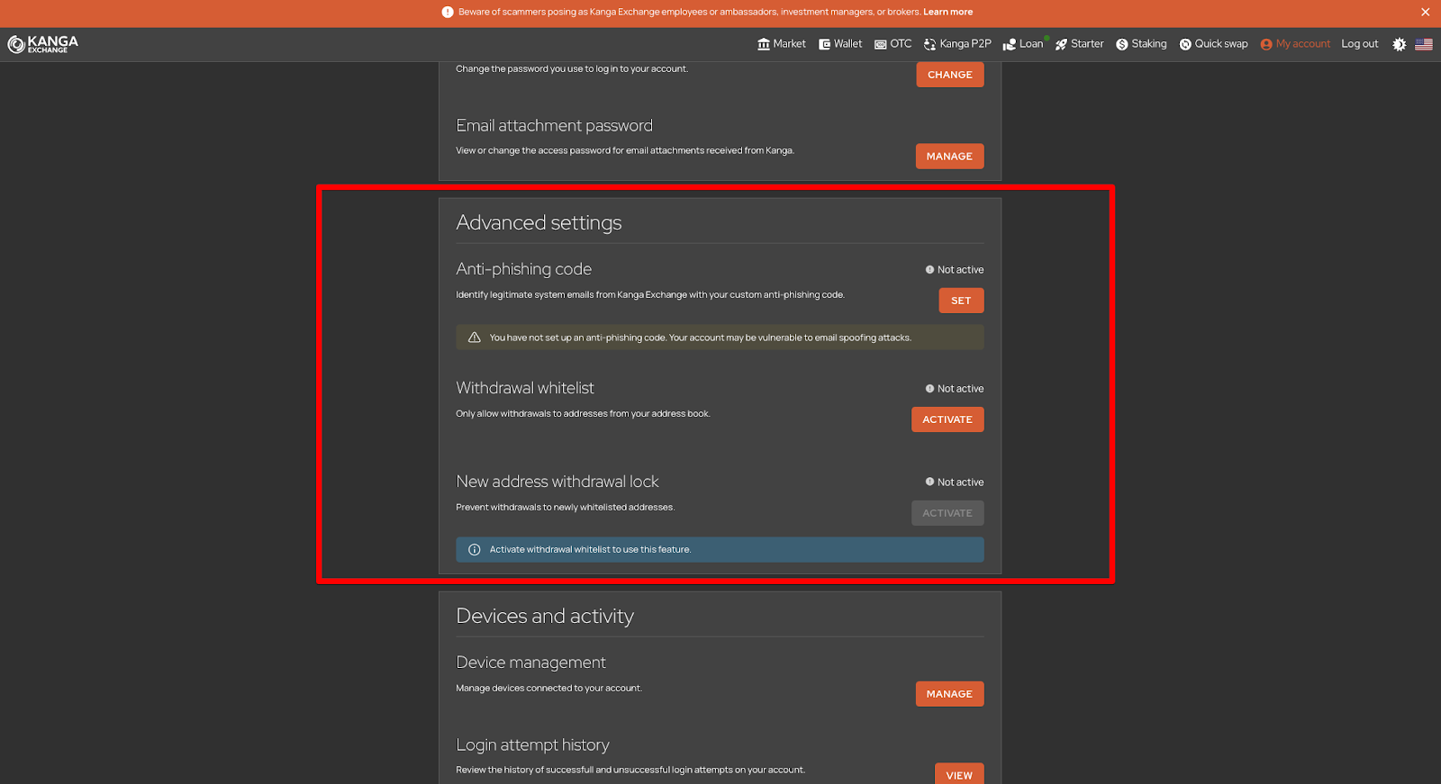Activate the withdrawal whitelist
Screen dimensions: 1441x784
pyautogui.click(x=947, y=419)
